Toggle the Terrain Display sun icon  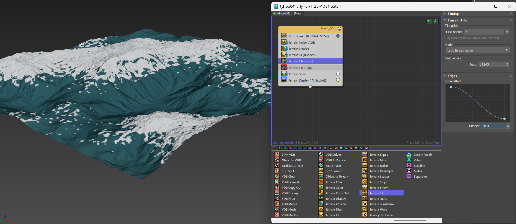[338, 80]
